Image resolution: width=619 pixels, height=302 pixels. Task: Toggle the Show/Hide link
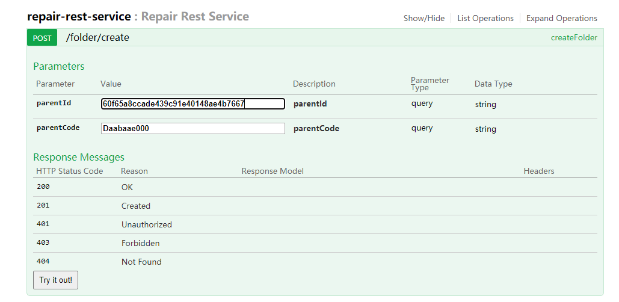pos(424,18)
